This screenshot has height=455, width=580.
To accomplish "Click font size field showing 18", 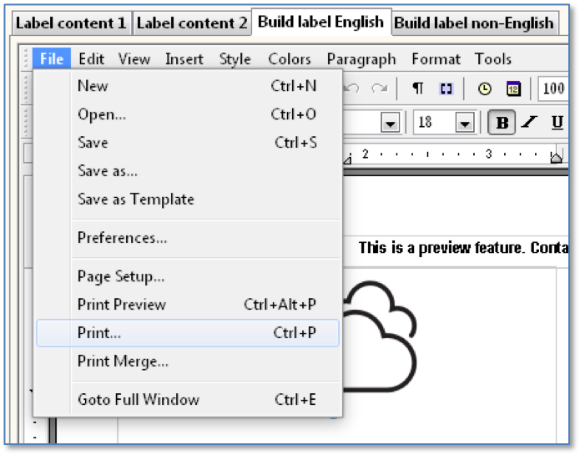I will click(434, 122).
